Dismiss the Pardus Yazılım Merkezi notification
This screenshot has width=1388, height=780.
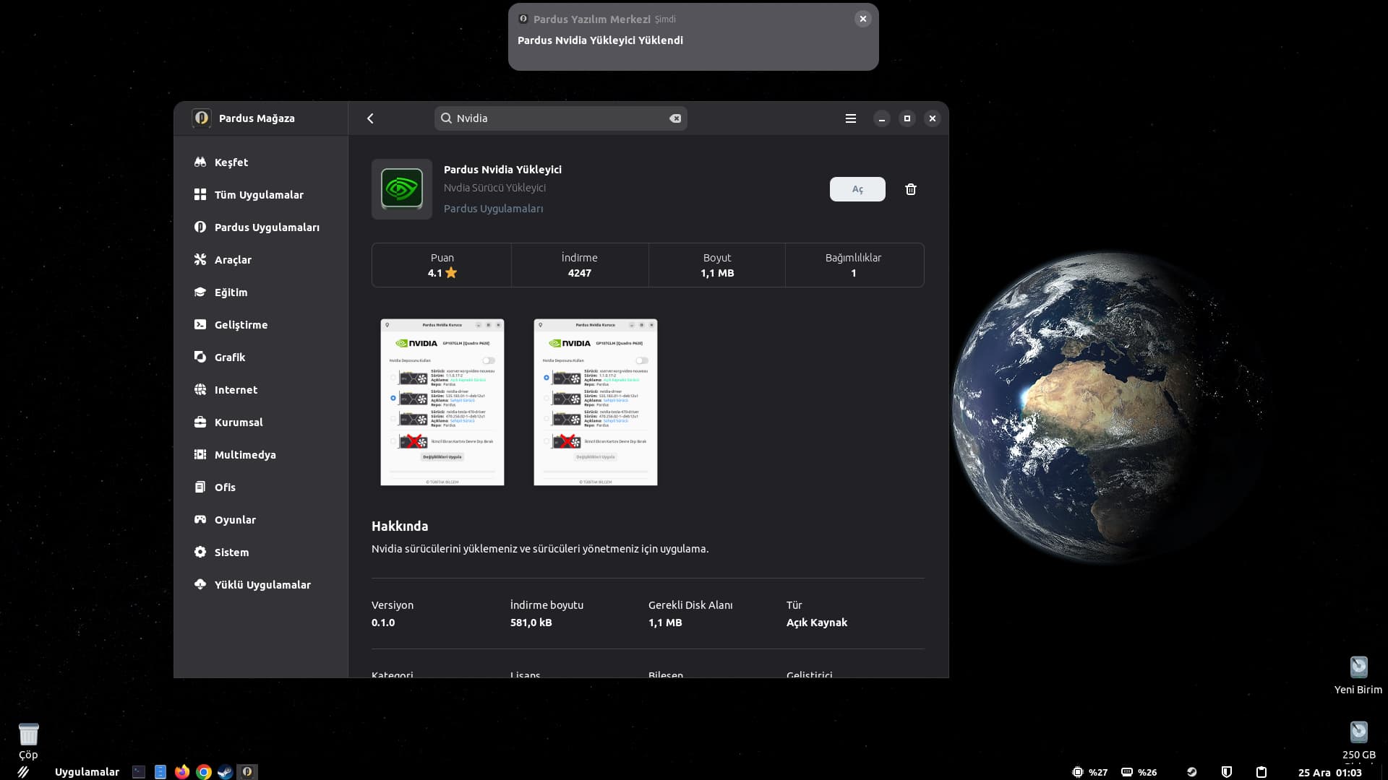click(x=862, y=19)
